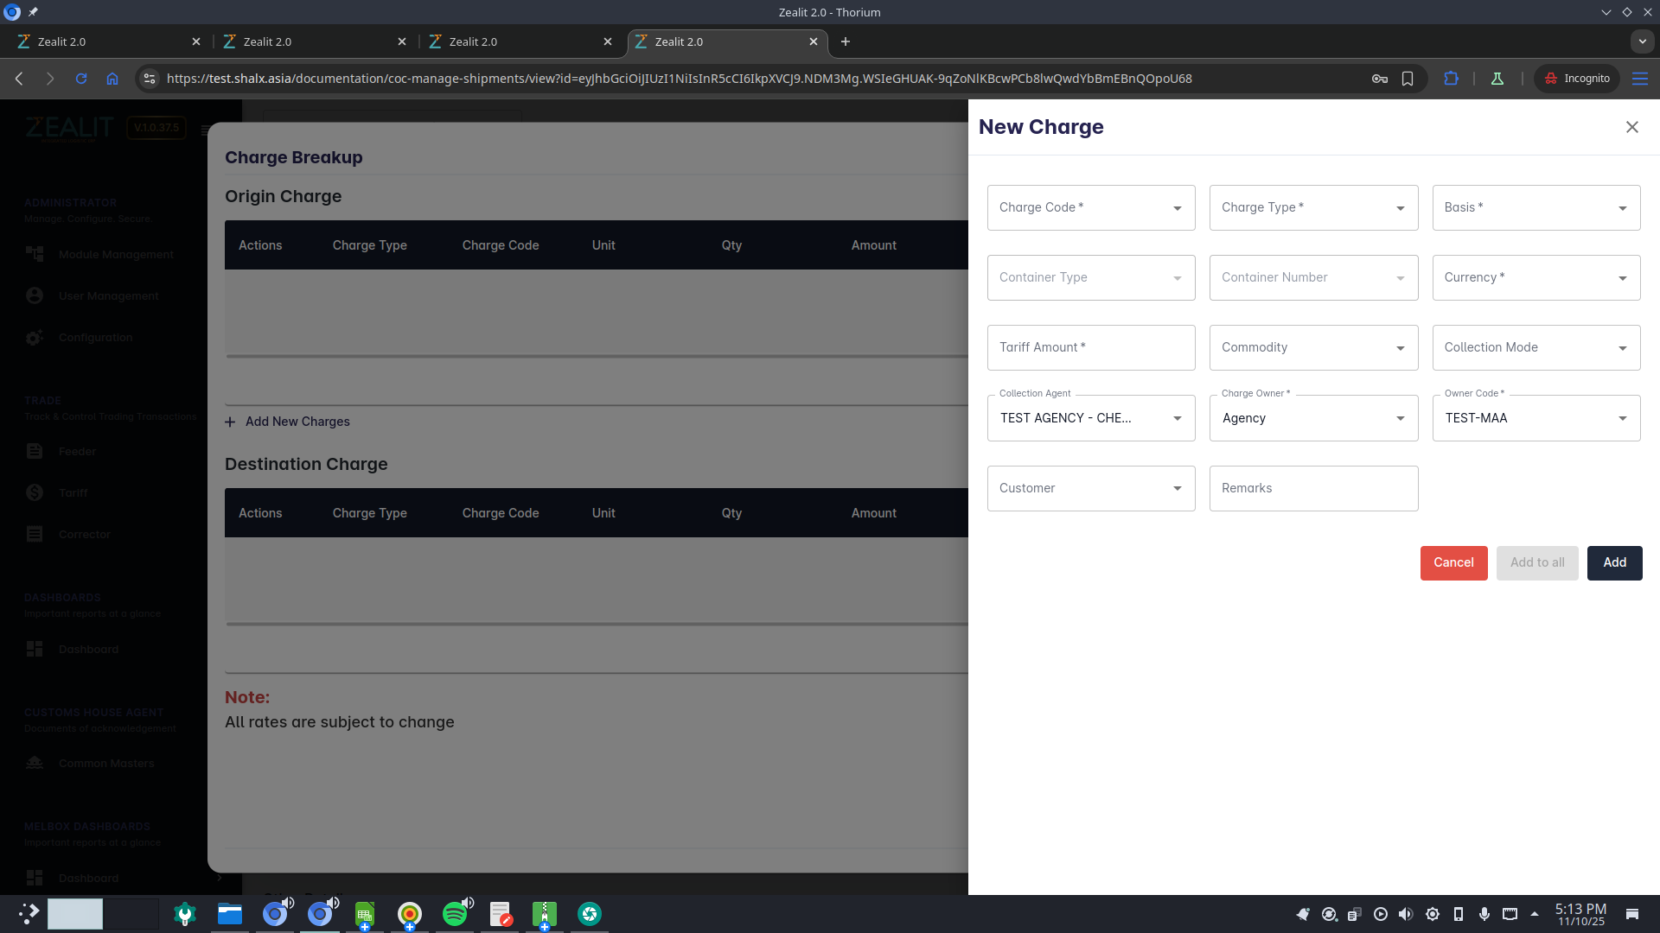This screenshot has width=1660, height=933.
Task: Click the site information icon in address bar
Action: [150, 79]
